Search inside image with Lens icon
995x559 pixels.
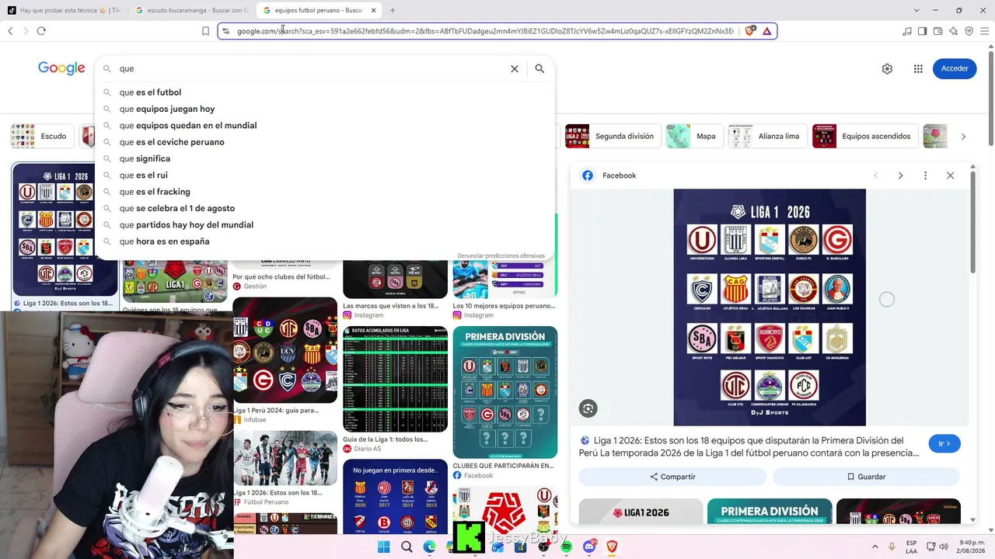(x=588, y=408)
